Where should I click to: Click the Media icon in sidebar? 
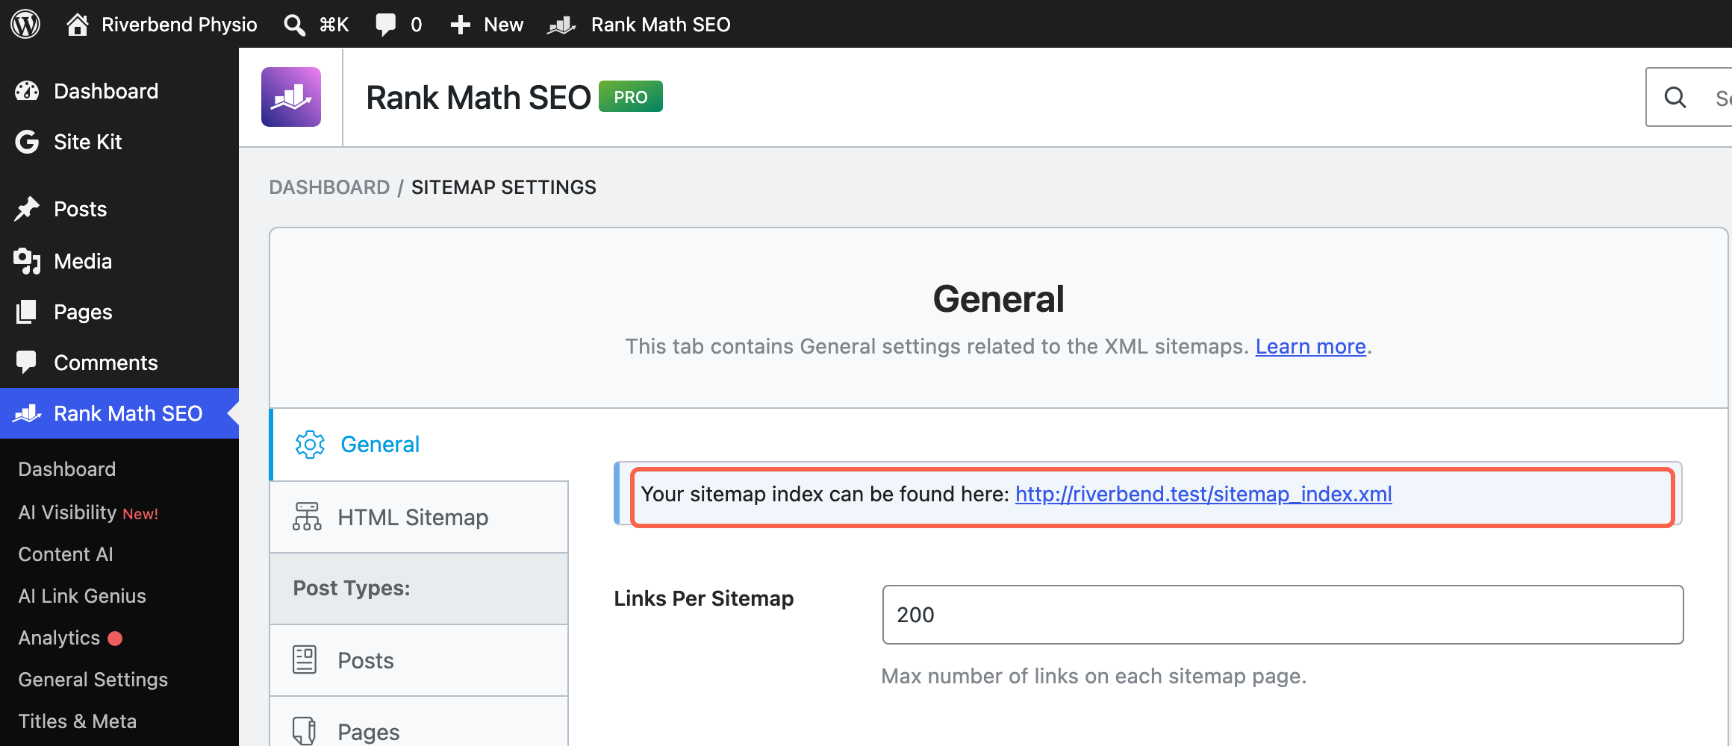point(27,261)
